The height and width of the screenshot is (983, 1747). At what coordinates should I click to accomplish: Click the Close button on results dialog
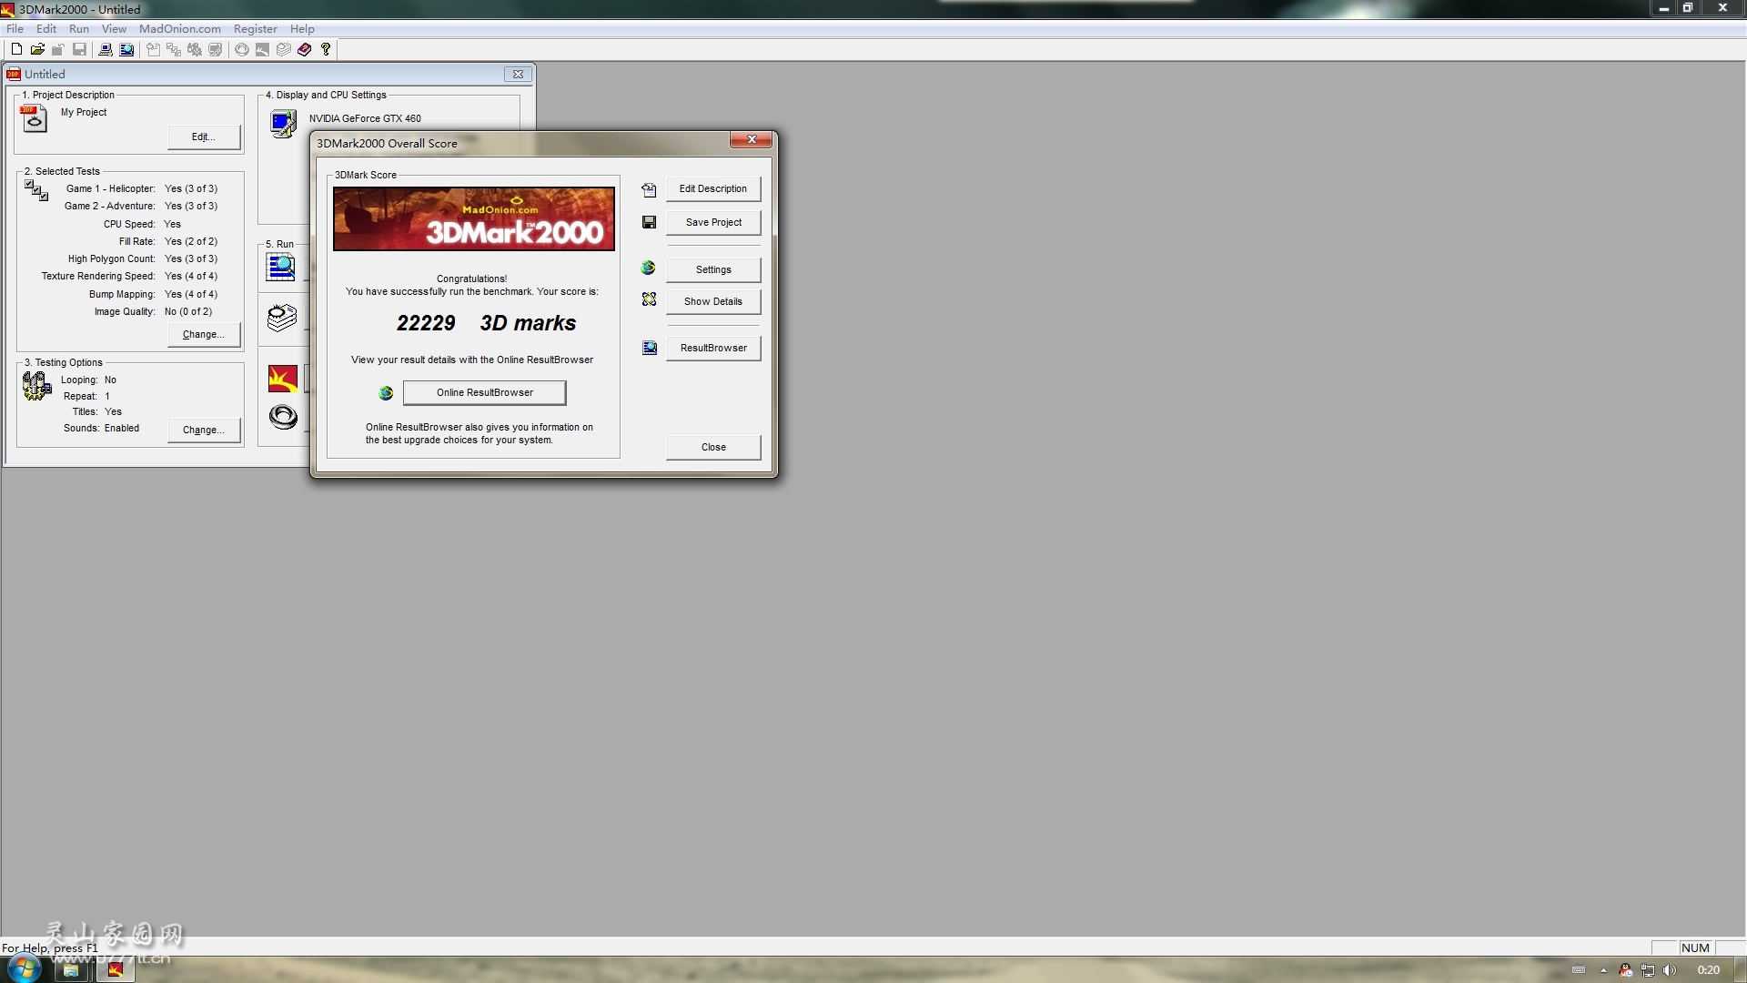(x=714, y=447)
